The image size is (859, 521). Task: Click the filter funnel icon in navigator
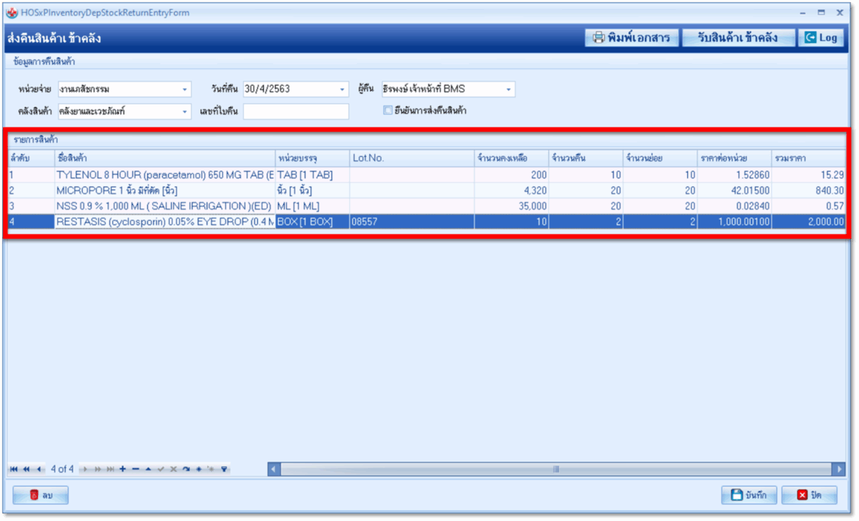pyautogui.click(x=224, y=469)
